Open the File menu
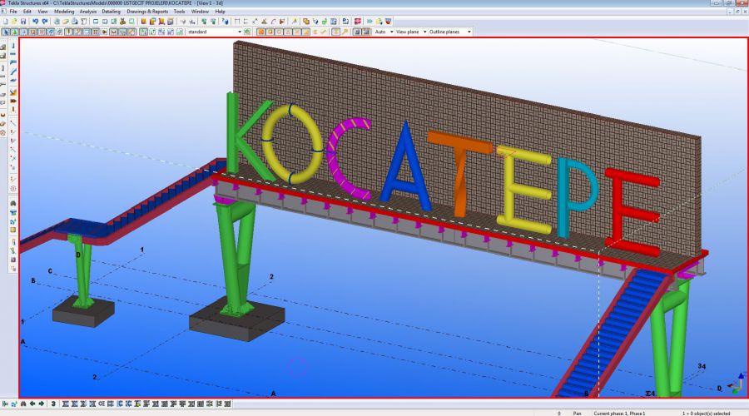The height and width of the screenshot is (416, 749). click(12, 12)
